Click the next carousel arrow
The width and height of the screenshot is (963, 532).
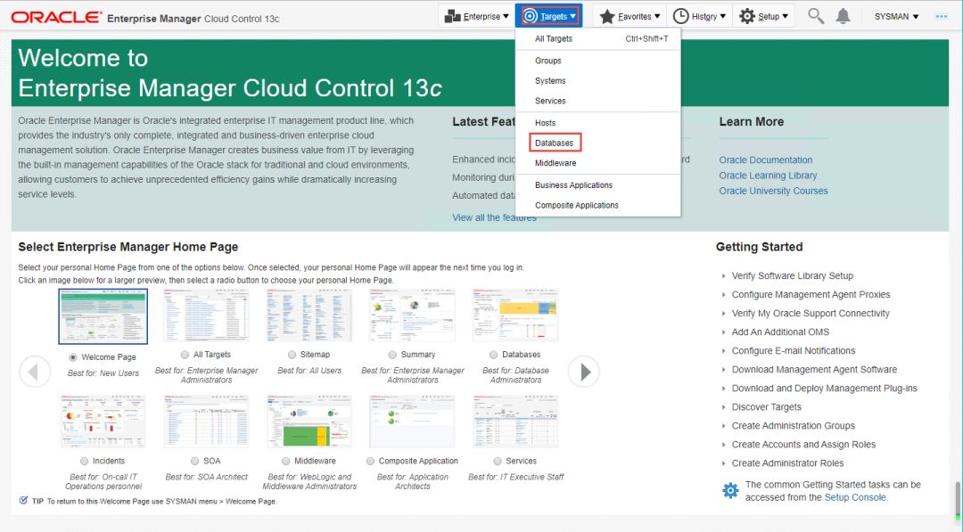click(583, 372)
